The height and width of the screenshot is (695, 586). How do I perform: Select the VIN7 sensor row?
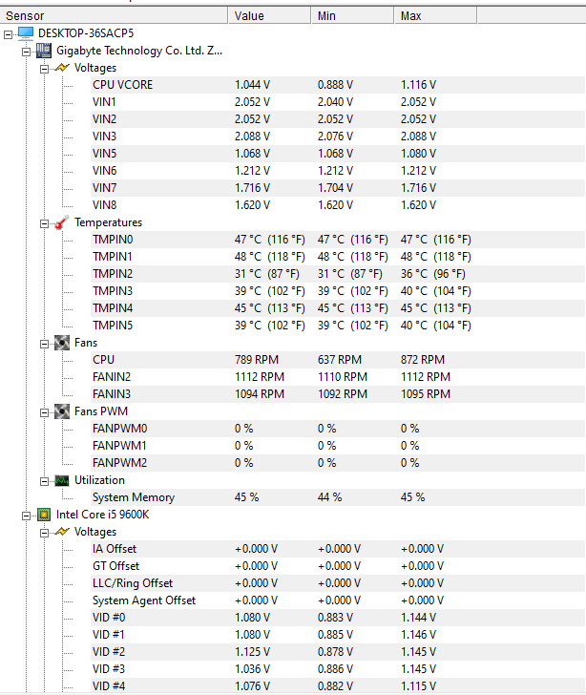click(338, 188)
